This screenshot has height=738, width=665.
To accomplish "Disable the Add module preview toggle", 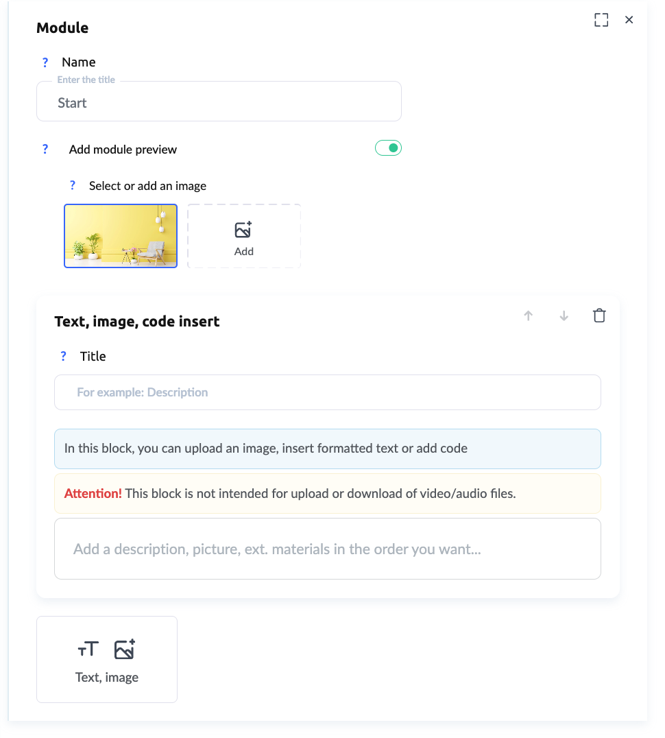I will [x=388, y=148].
